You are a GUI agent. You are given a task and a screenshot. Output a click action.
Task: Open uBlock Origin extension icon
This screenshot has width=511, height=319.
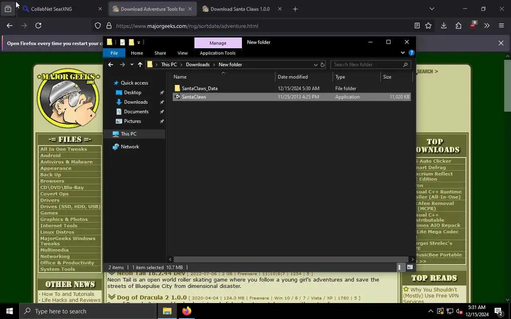tap(473, 26)
